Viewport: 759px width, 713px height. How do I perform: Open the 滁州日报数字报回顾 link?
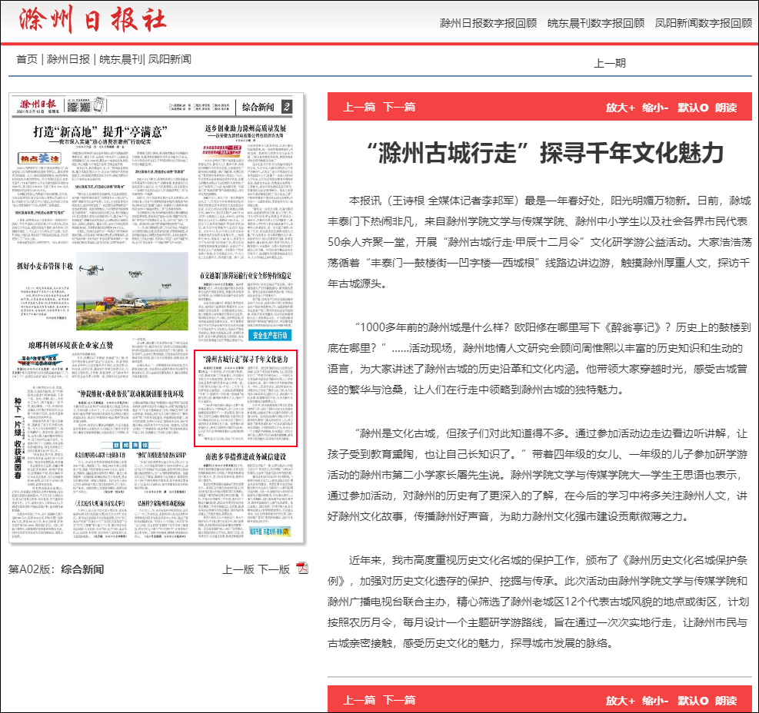tap(488, 23)
